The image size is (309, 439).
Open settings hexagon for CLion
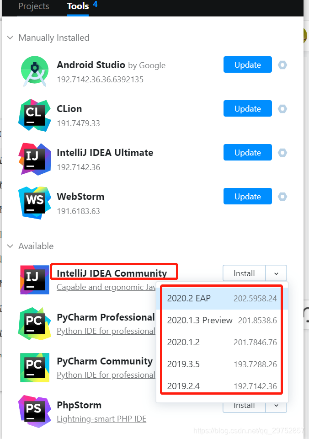[282, 109]
